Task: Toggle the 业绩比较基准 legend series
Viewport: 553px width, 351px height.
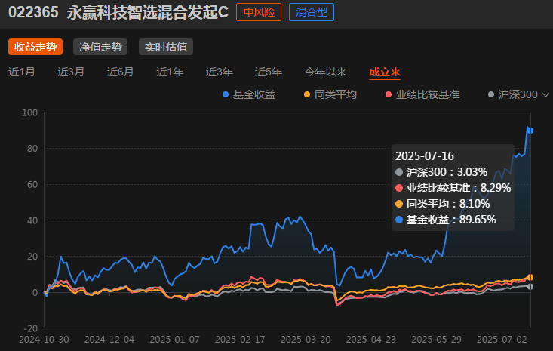Action: coord(422,94)
